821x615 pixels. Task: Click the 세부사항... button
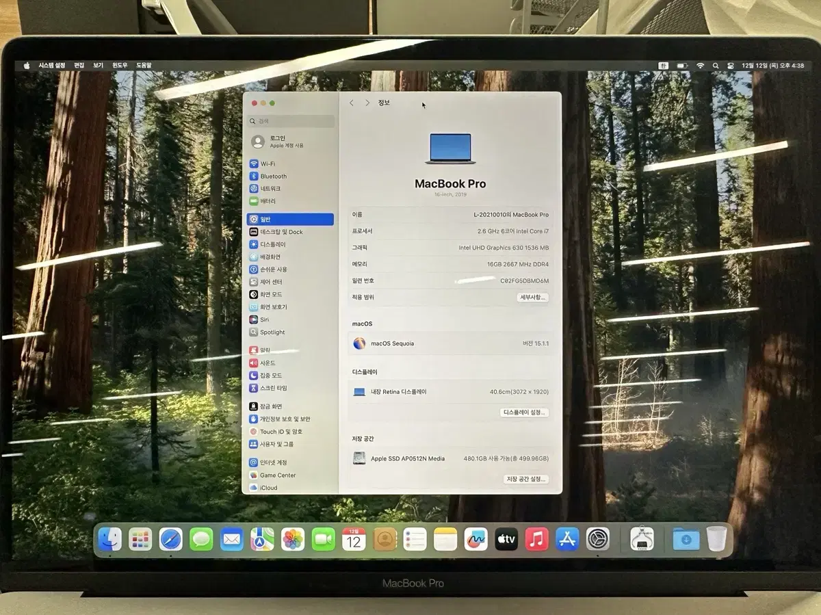tap(533, 298)
